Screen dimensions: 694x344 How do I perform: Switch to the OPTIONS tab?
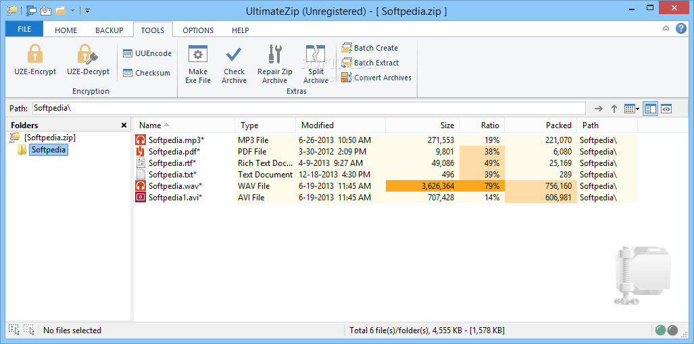click(198, 30)
